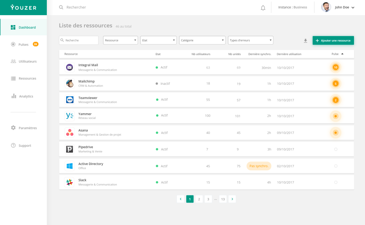Download the resource list export
The height and width of the screenshot is (225, 365).
coord(305,40)
